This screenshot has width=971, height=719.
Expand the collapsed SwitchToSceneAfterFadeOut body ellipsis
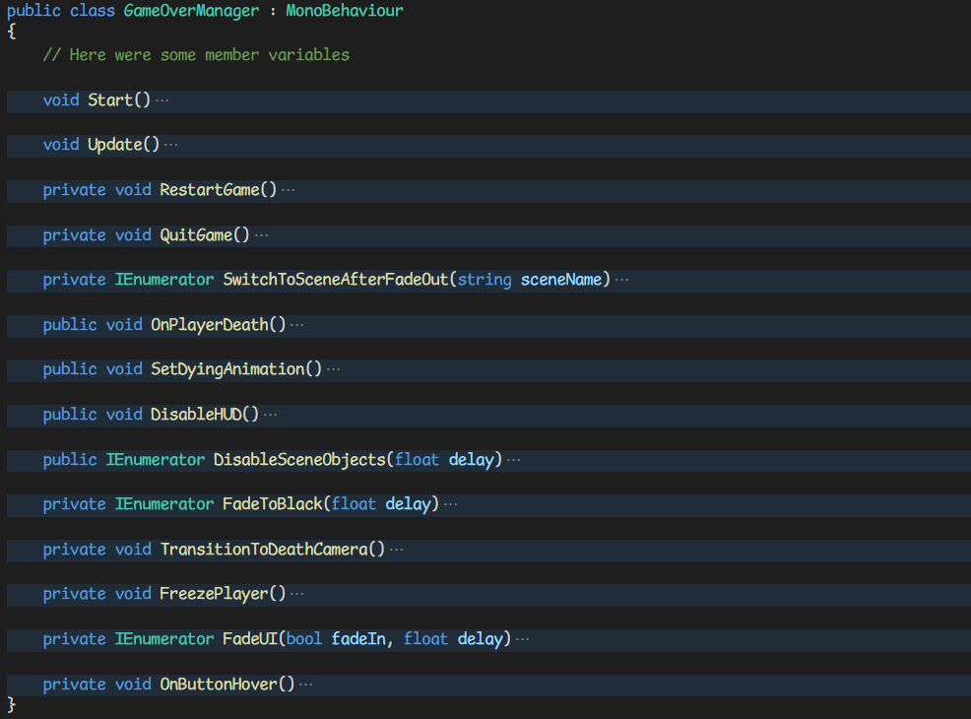[621, 280]
